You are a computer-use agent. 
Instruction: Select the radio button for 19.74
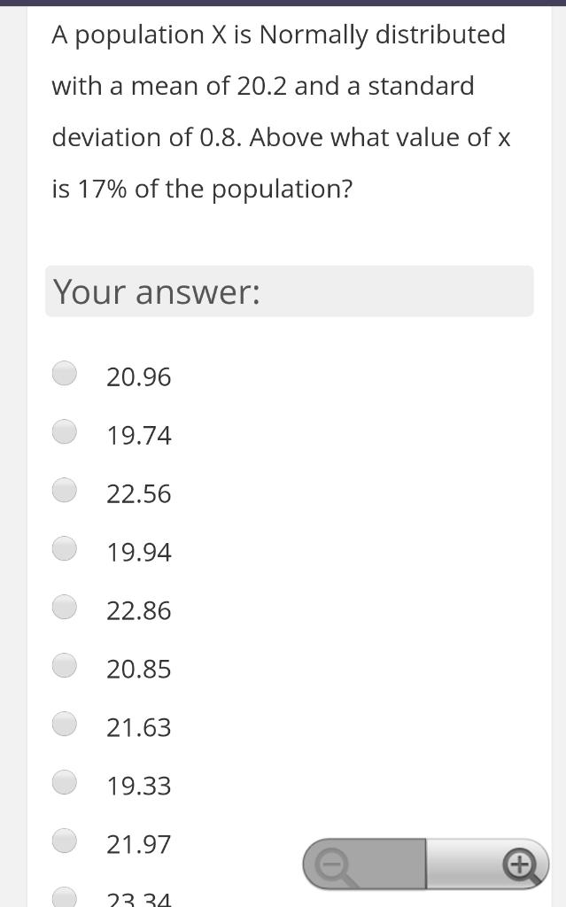point(64,431)
